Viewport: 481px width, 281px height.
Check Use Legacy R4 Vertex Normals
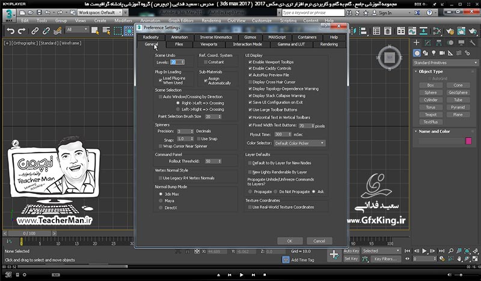point(160,178)
